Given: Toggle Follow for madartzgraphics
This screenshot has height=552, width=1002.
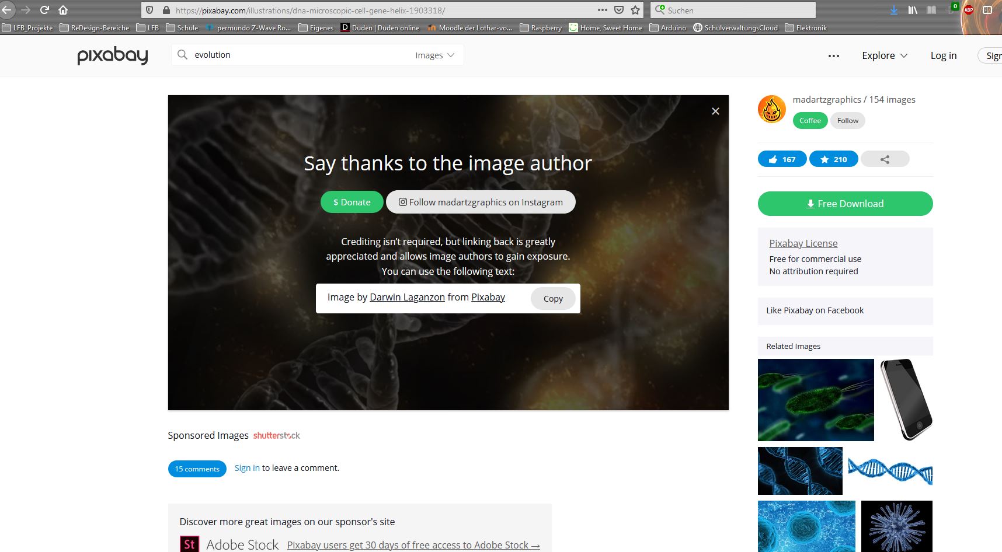Looking at the screenshot, I should click(x=847, y=121).
